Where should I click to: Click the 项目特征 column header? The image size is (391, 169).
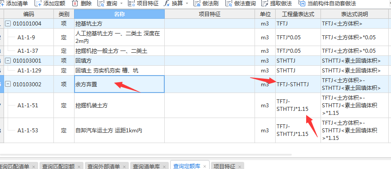(x=210, y=14)
